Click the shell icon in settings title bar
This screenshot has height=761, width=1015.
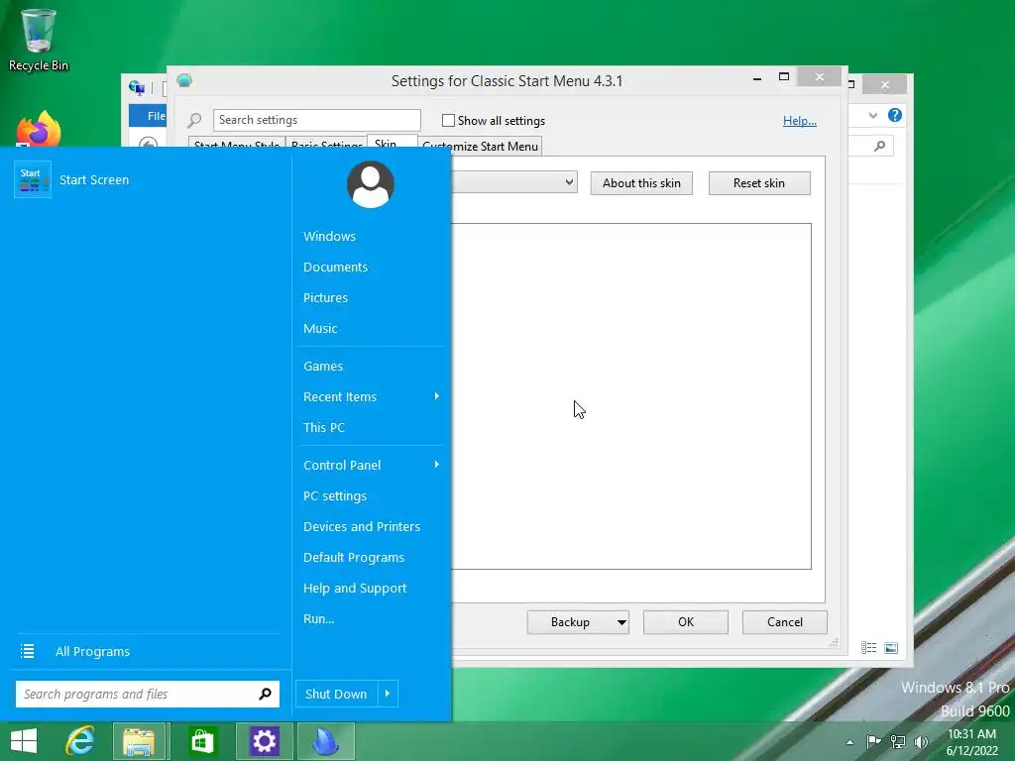click(x=184, y=80)
